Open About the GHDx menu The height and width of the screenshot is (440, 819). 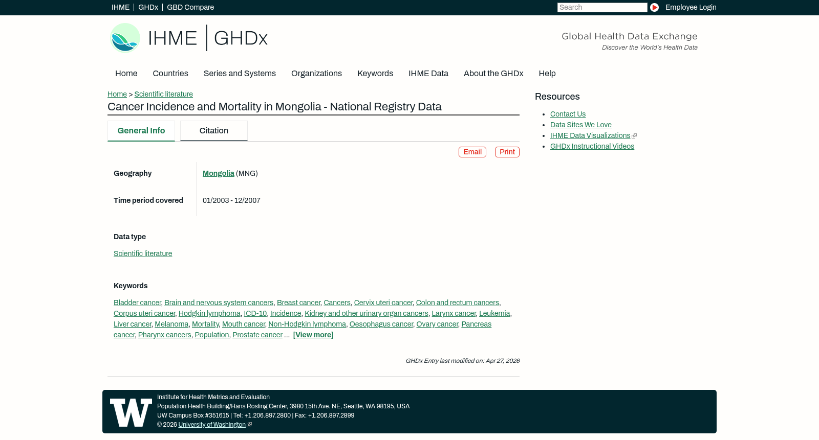click(x=493, y=74)
